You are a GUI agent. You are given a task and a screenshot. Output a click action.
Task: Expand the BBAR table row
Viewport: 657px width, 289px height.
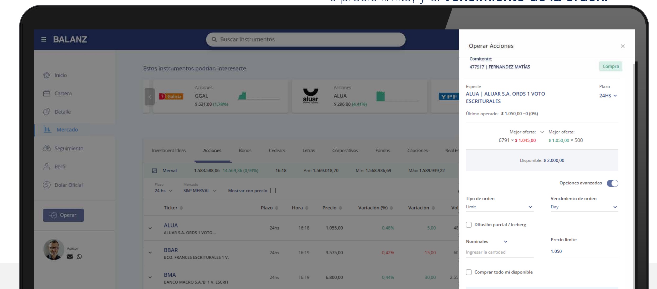pyautogui.click(x=150, y=253)
